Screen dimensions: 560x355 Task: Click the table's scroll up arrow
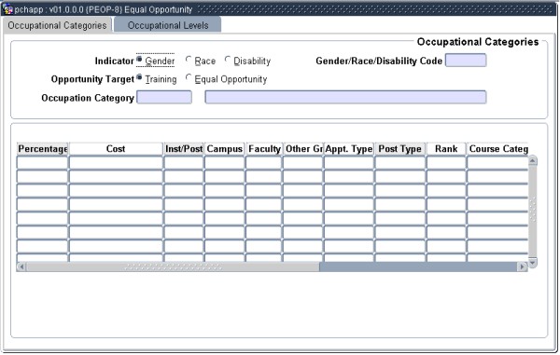533,161
